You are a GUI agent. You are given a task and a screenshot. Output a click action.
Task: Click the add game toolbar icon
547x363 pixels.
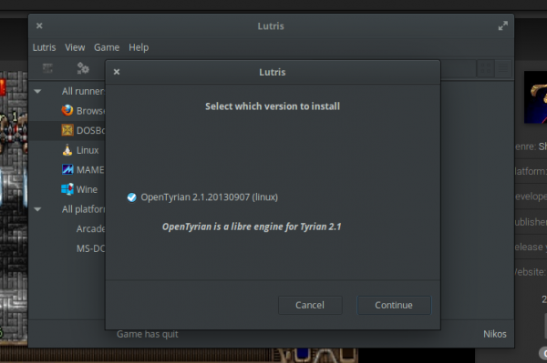point(47,68)
